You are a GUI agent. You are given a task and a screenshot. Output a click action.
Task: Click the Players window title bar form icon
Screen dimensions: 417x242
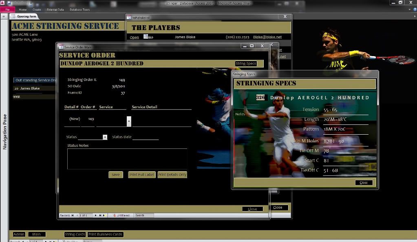click(129, 17)
